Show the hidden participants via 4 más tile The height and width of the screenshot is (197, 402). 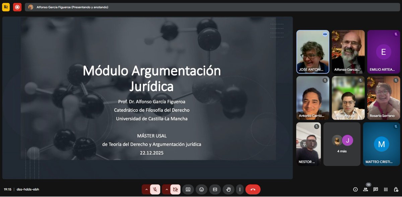click(x=342, y=144)
